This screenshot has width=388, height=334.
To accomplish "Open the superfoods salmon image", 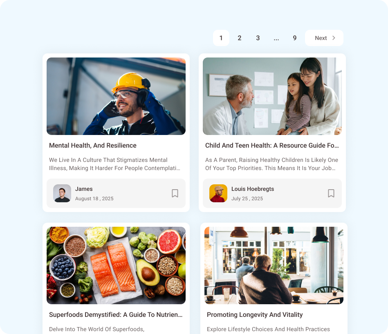I will tap(116, 265).
